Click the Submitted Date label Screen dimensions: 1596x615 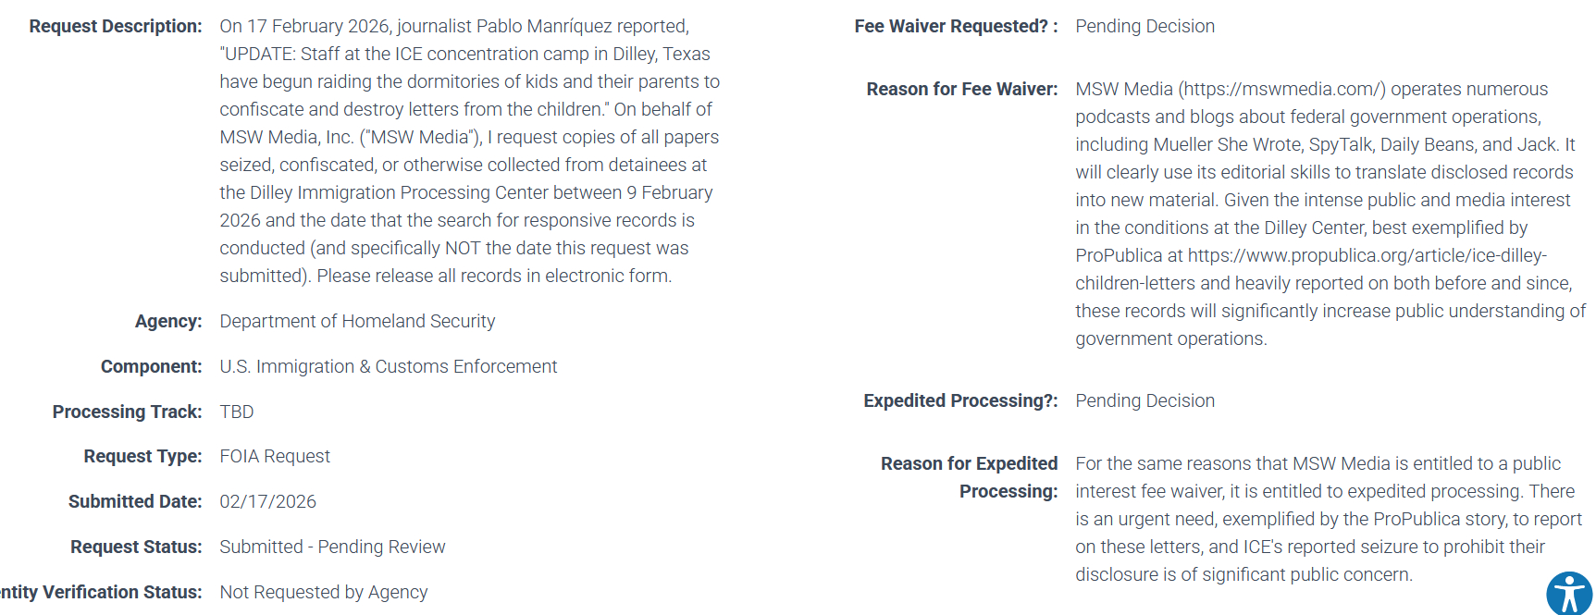[135, 502]
